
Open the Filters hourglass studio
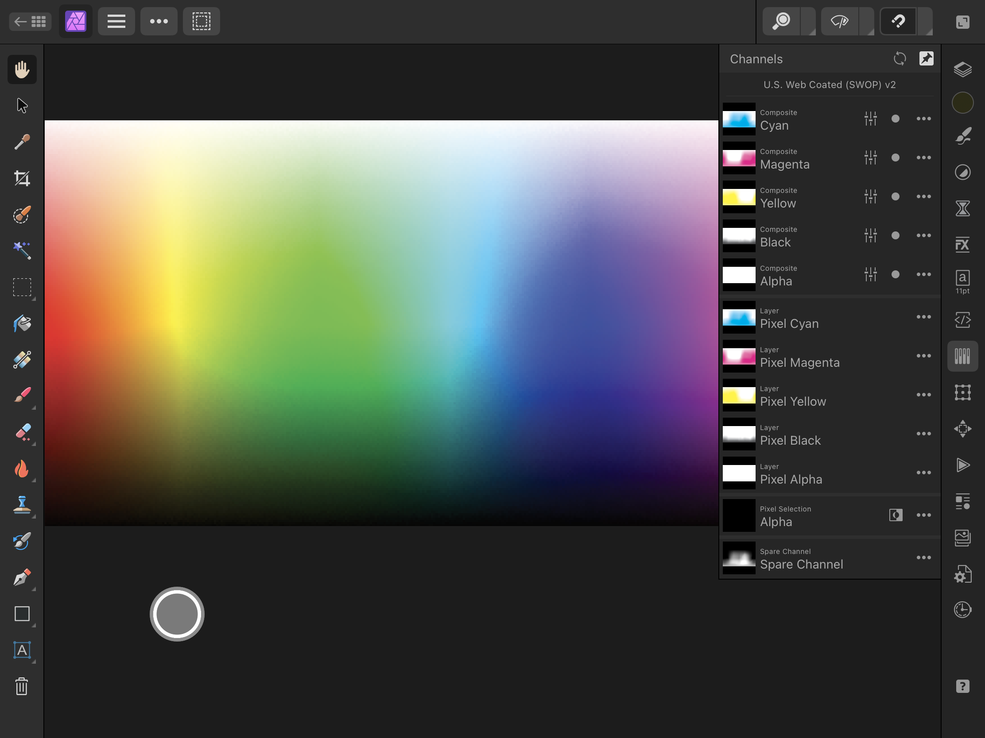click(x=962, y=208)
